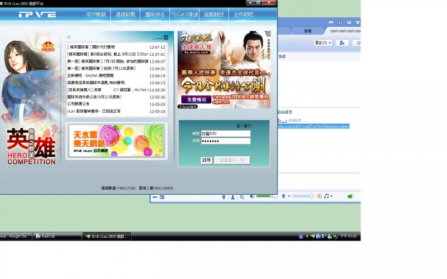Open the YouTube link in RaidCall chat
The image size is (447, 279).
coord(313,126)
